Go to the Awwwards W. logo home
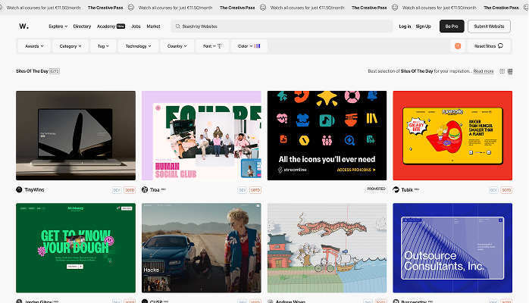The width and height of the screenshot is (529, 303). [x=23, y=26]
